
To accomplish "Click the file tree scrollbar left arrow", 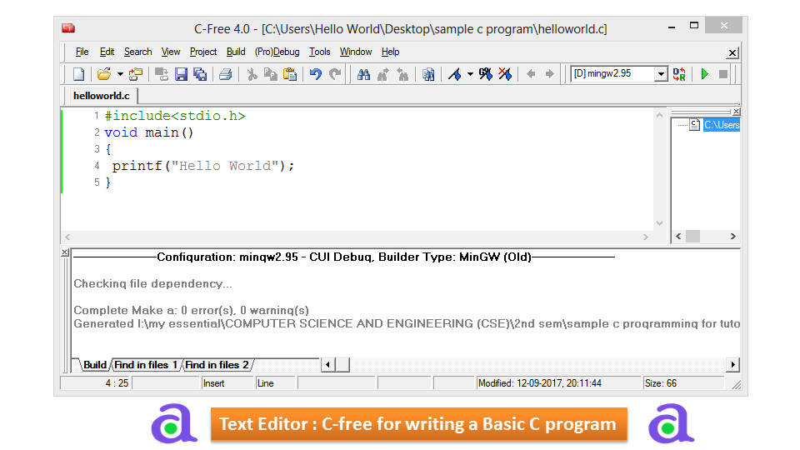I will (678, 236).
